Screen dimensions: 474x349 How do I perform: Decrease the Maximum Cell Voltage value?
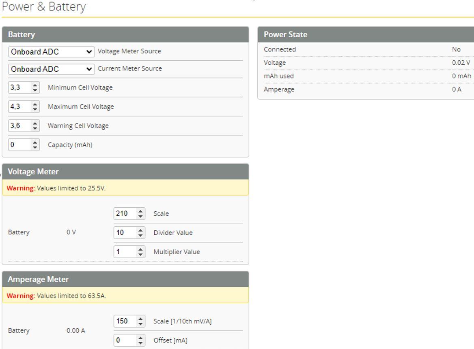(35, 109)
